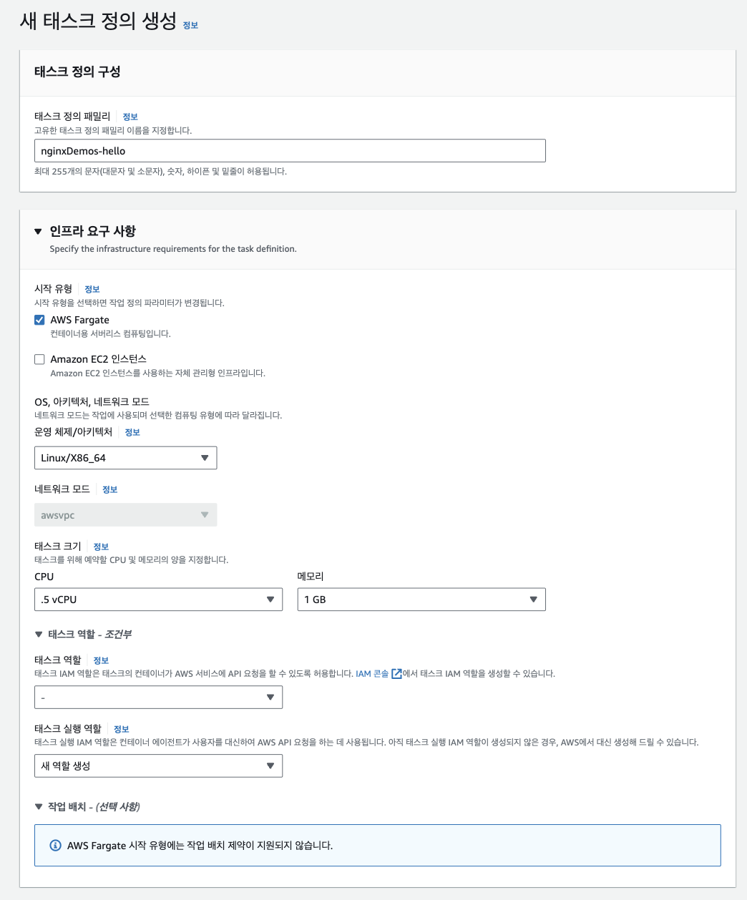Collapse the 작업 배치 section triangle

(x=39, y=807)
